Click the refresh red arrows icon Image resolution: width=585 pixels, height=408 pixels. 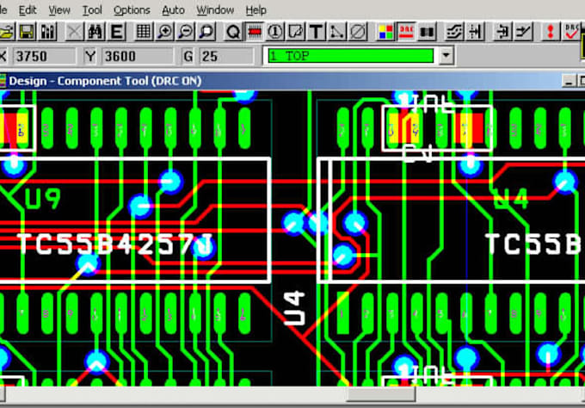(551, 32)
